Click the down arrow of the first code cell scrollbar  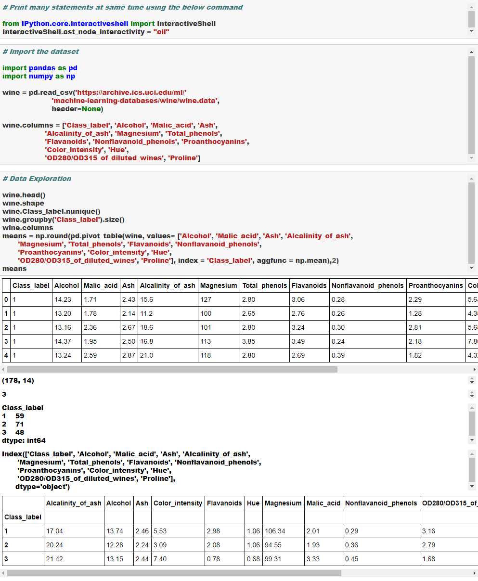[471, 31]
